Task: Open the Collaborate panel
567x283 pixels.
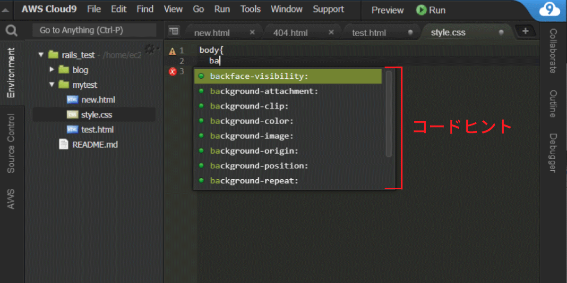Action: coord(553,50)
